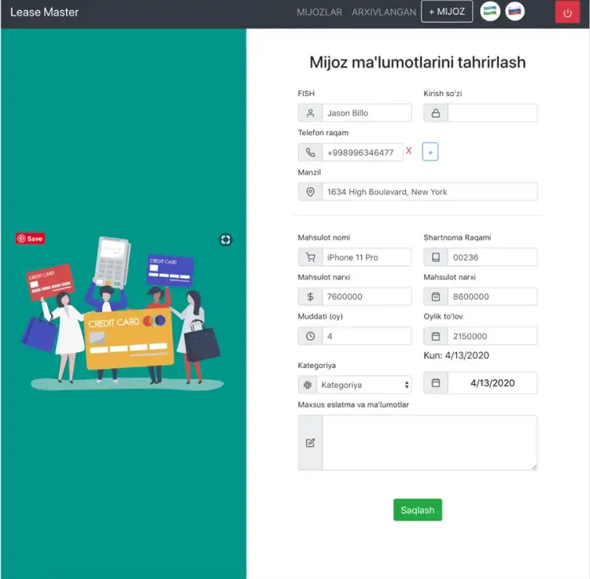Image resolution: width=590 pixels, height=579 pixels.
Task: Click the green Saqlash button
Action: pos(418,510)
